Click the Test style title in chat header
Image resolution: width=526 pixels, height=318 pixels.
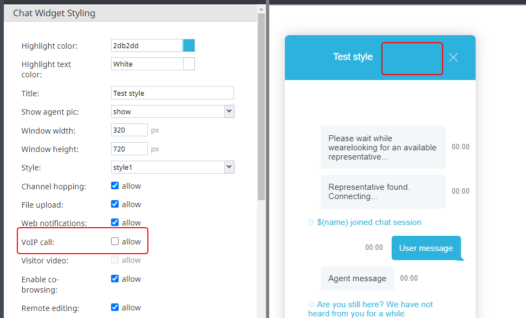pyautogui.click(x=353, y=57)
